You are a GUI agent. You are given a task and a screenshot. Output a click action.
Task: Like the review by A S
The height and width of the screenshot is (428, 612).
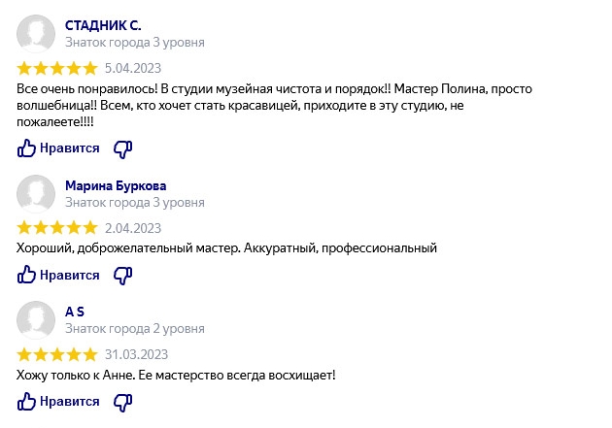pos(58,402)
